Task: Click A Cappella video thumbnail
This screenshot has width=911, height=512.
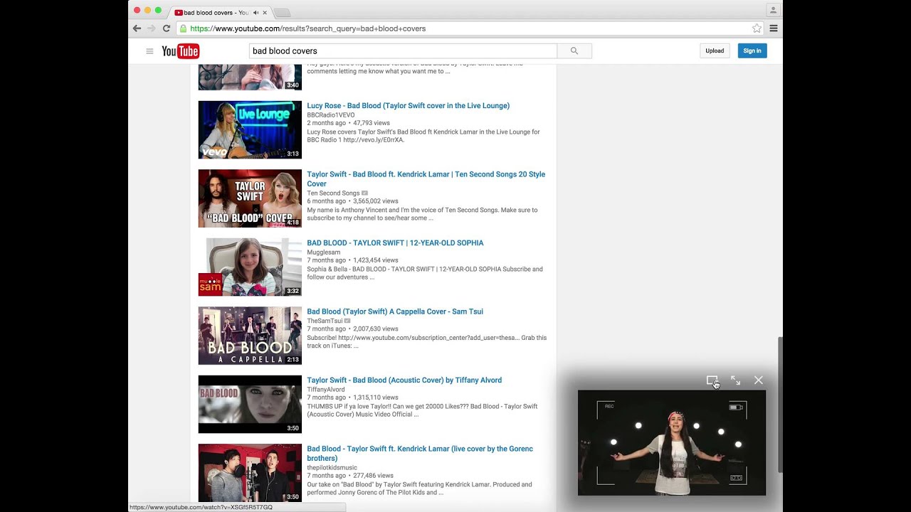Action: [250, 336]
